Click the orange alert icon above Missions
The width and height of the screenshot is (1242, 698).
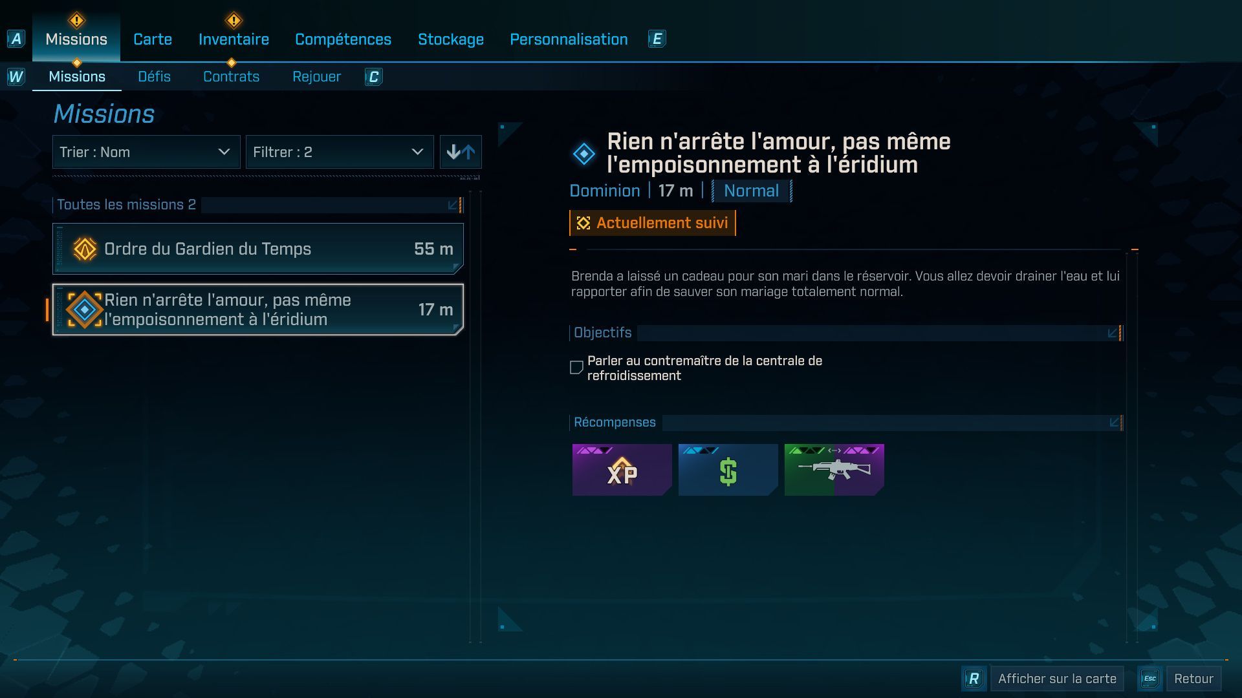click(76, 20)
